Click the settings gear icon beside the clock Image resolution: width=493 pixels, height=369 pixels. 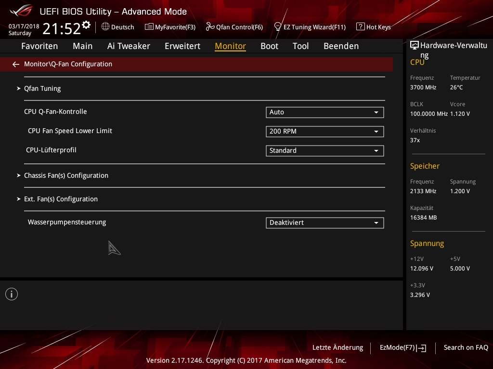coord(86,25)
